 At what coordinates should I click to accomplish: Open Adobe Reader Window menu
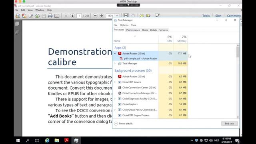40,10
